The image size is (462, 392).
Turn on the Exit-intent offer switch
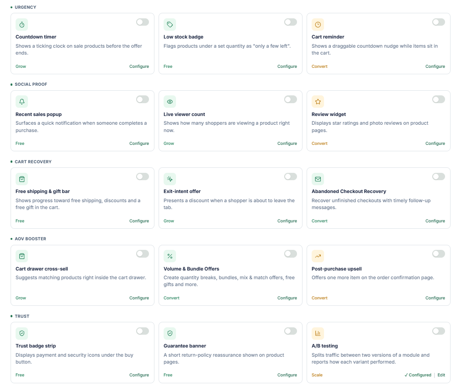coord(291,177)
